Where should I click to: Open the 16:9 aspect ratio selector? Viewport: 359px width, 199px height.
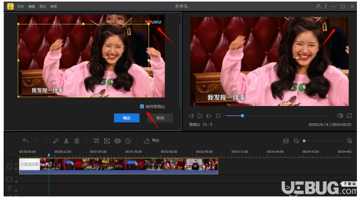207,124
